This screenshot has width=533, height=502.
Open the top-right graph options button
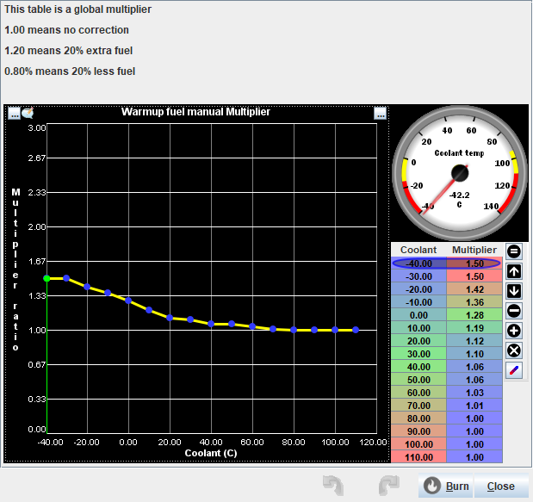[x=380, y=113]
